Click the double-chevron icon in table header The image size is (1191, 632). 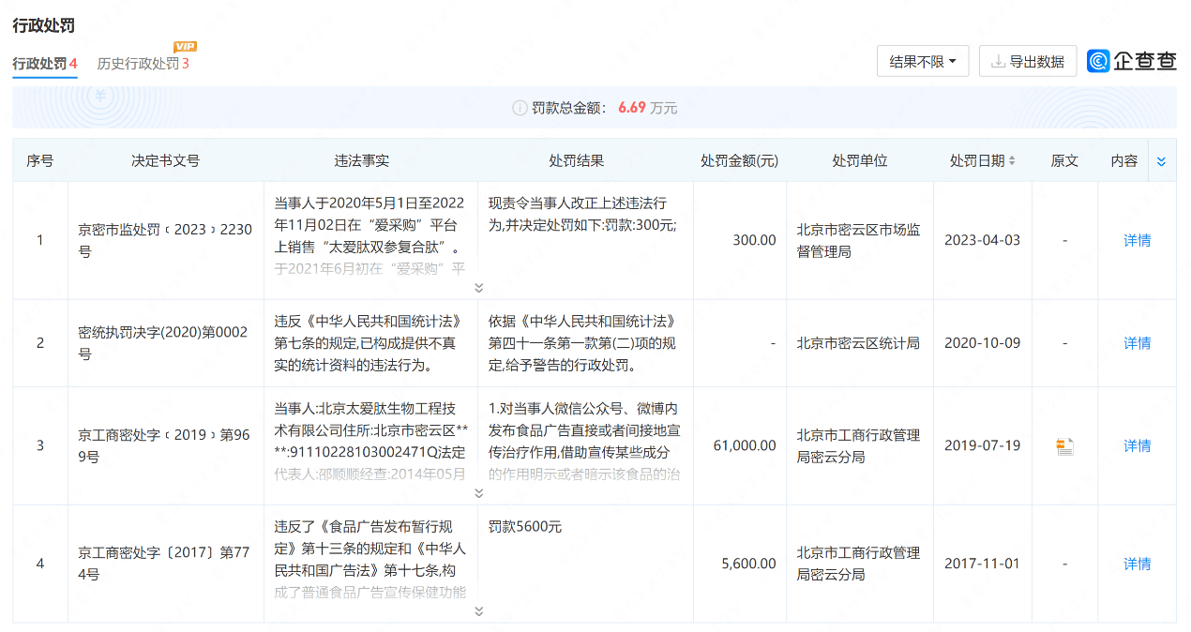click(1161, 161)
